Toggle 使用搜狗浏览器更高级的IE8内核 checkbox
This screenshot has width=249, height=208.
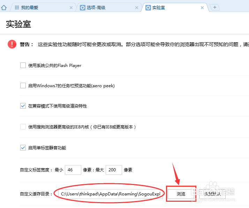pyautogui.click(x=23, y=127)
